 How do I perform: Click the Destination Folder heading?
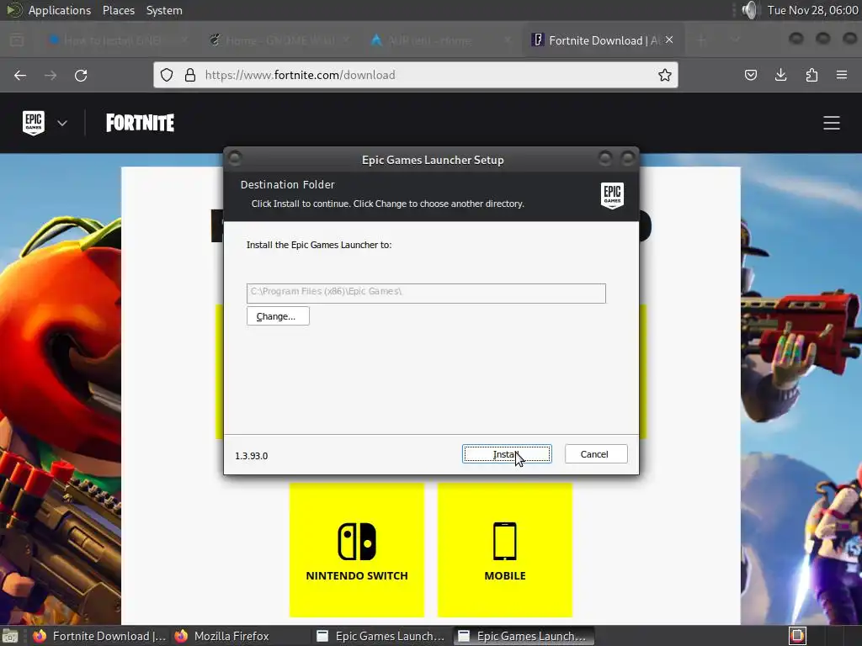pos(288,184)
